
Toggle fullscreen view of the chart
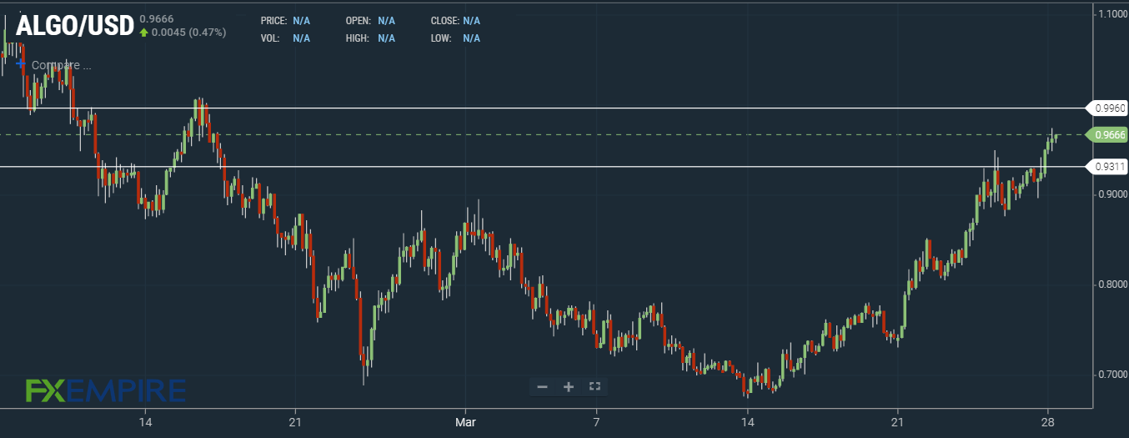[595, 386]
